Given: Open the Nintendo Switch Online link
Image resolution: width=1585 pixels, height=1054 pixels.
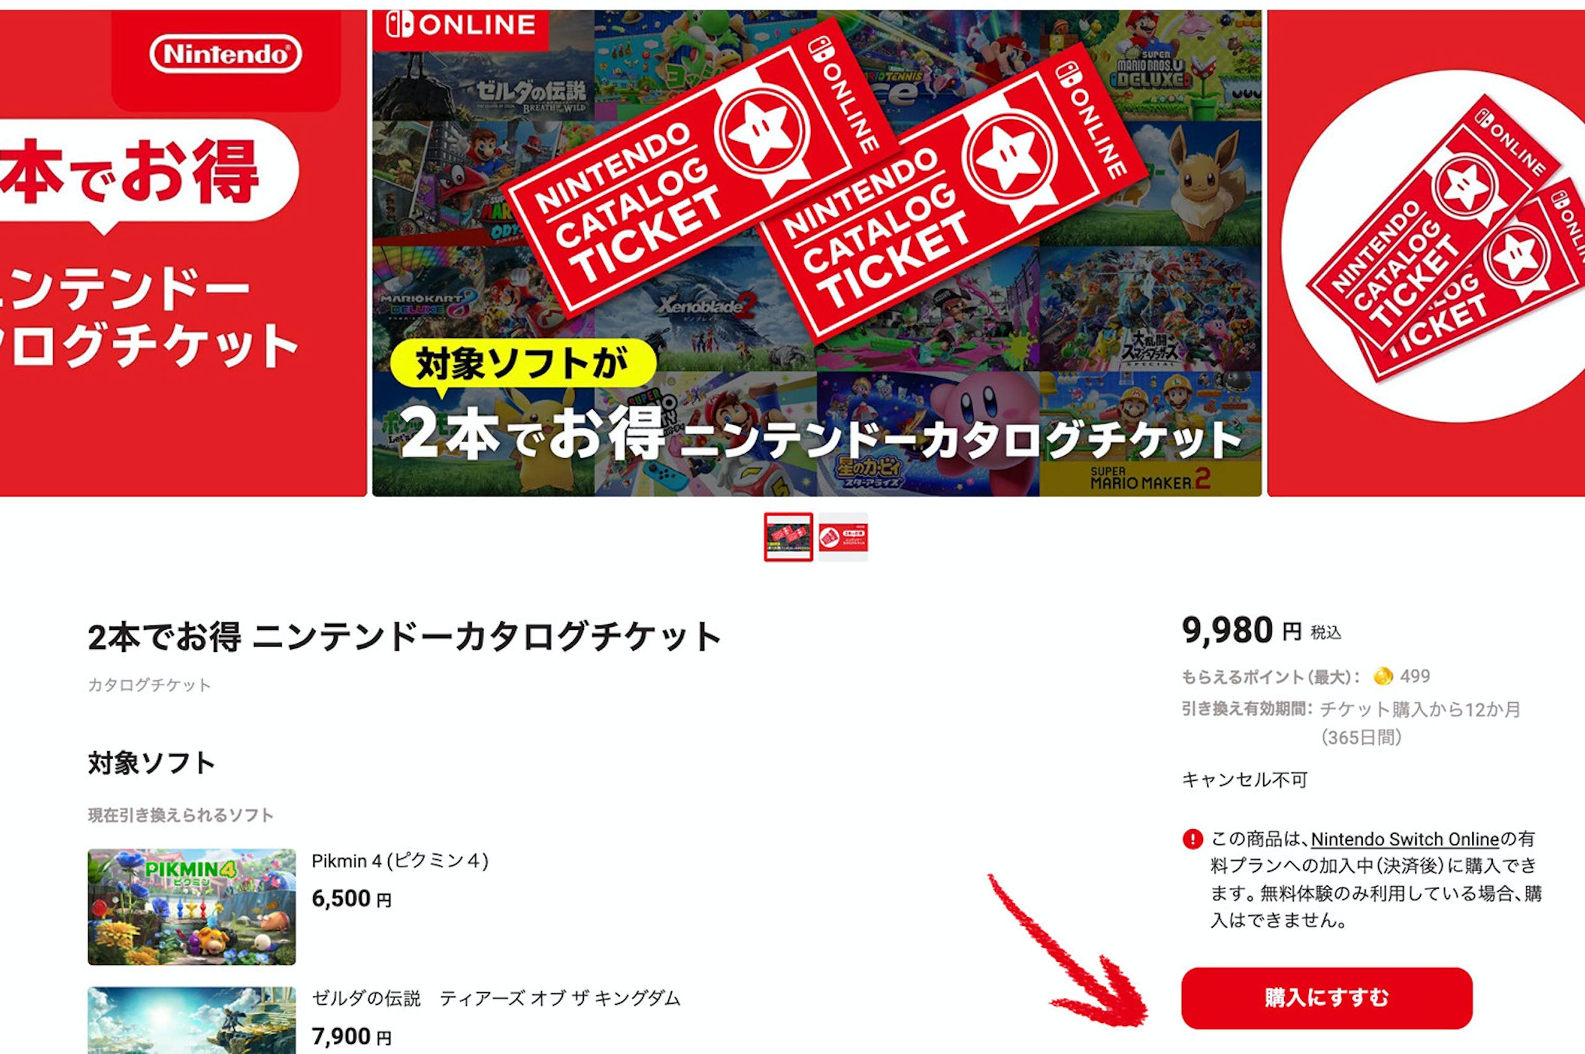Looking at the screenshot, I should point(1405,839).
